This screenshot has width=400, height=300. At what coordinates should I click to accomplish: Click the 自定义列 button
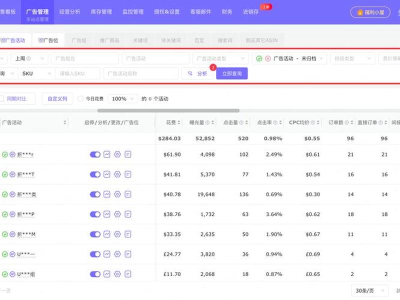57,98
